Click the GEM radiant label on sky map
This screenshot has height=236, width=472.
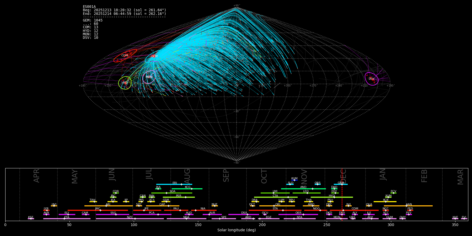tap(154, 56)
